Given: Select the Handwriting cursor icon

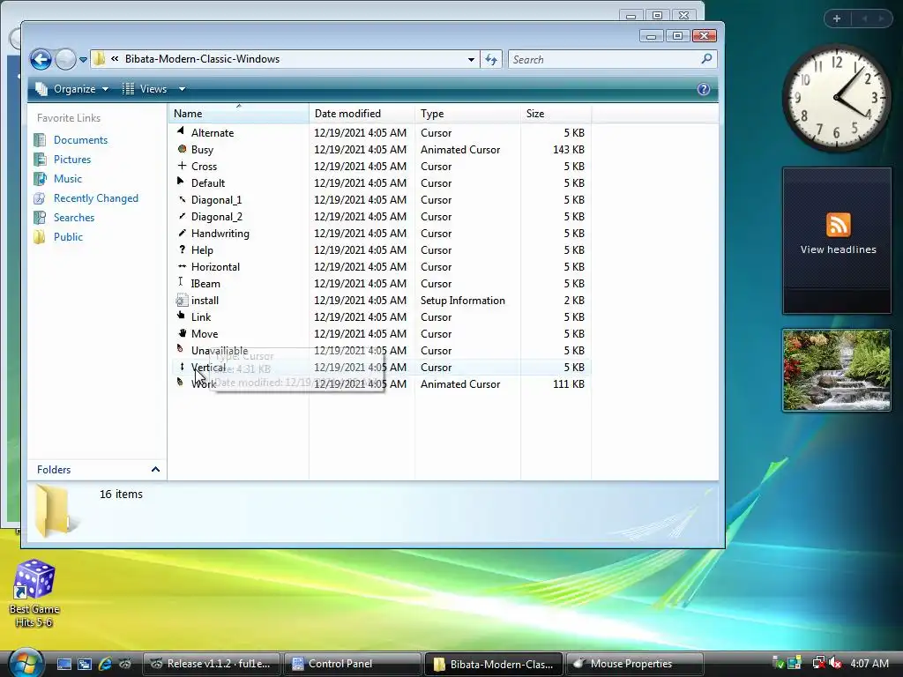Looking at the screenshot, I should pyautogui.click(x=182, y=233).
